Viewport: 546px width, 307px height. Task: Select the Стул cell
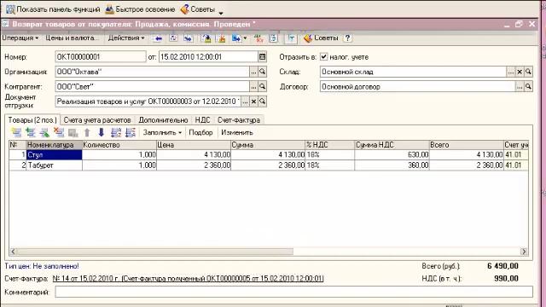pyautogui.click(x=54, y=154)
